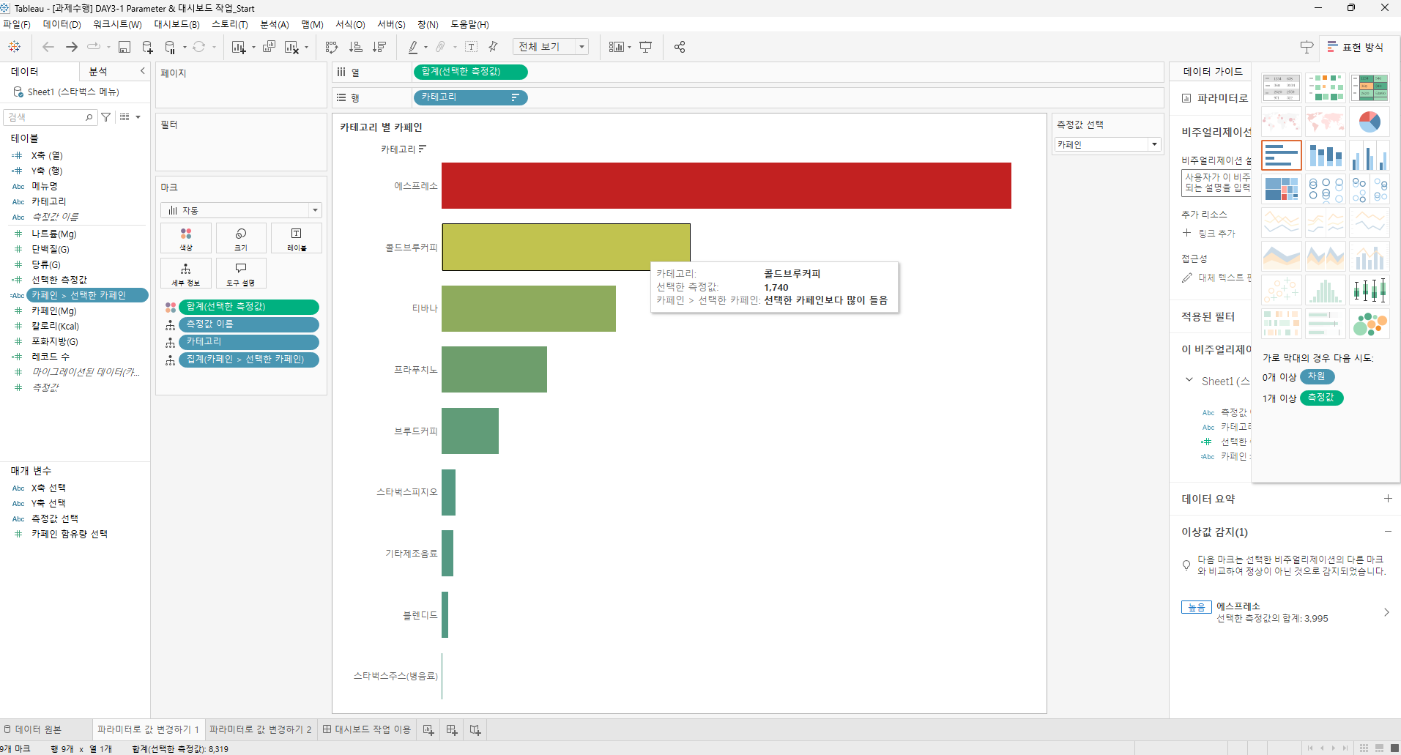Expand the 에스프레소 outlier details arrow
The image size is (1401, 755).
[1386, 612]
